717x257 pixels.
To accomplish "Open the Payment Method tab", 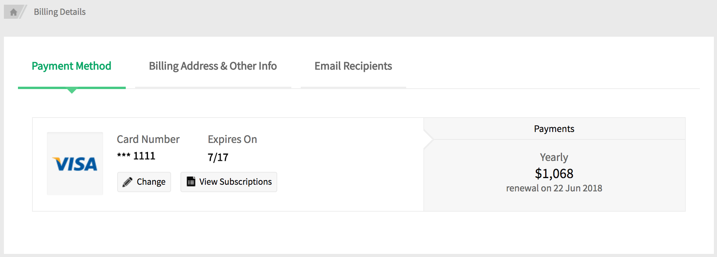I will (71, 66).
